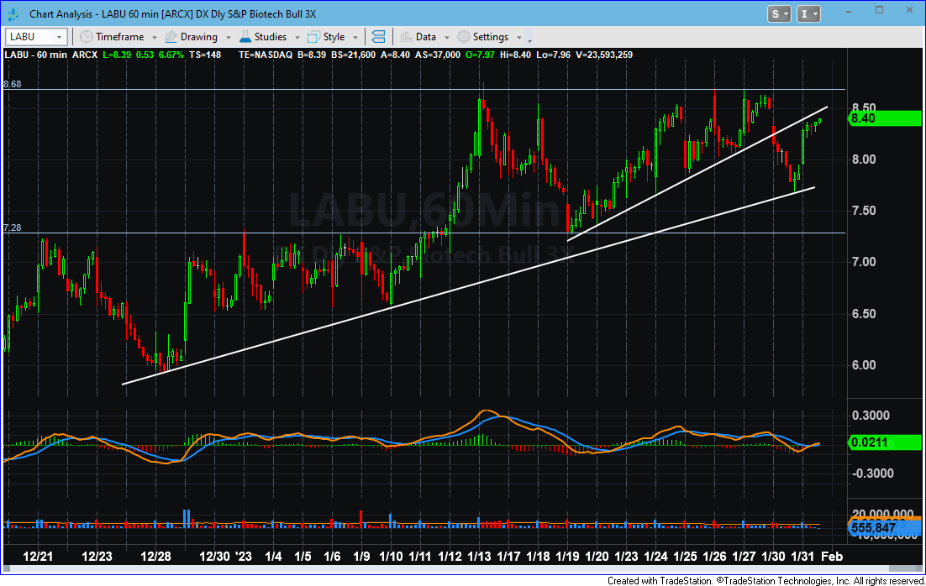Click the 1/19 date axis label
This screenshot has height=586, width=926.
[x=567, y=556]
